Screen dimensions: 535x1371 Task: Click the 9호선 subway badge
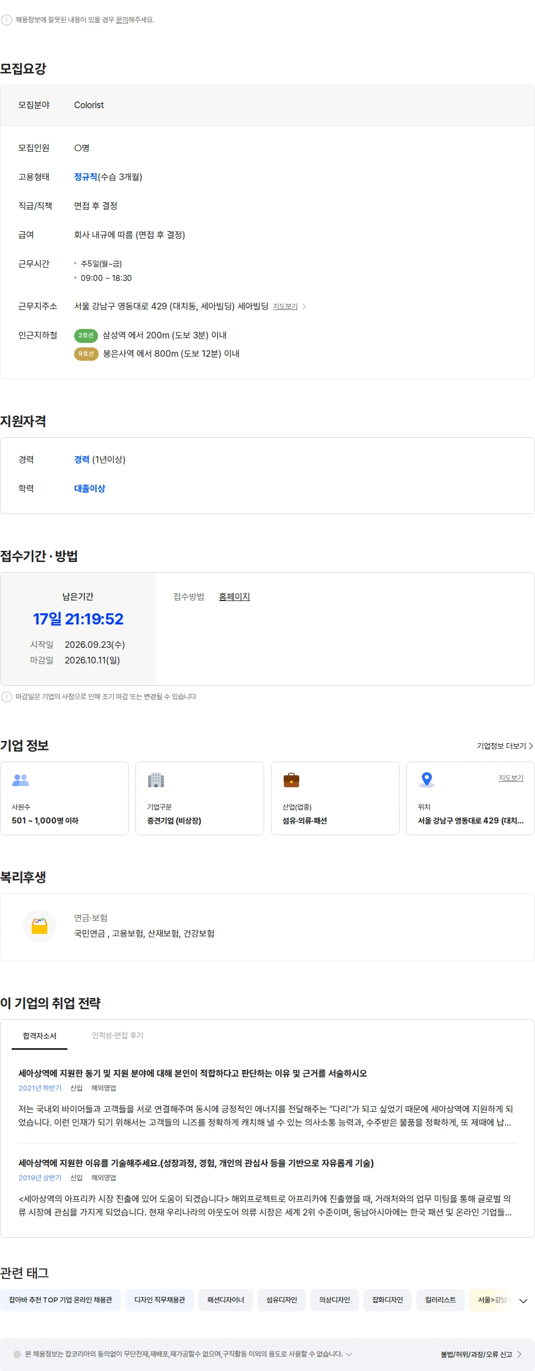tap(86, 354)
